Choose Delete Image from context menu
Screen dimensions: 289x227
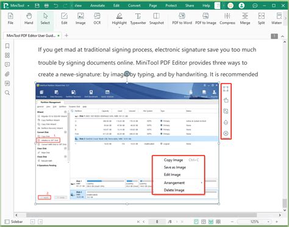[174, 190]
